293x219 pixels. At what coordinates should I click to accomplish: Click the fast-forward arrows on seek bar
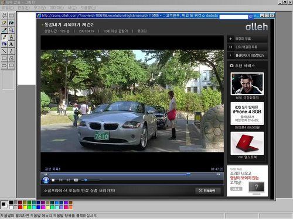coord(219,174)
